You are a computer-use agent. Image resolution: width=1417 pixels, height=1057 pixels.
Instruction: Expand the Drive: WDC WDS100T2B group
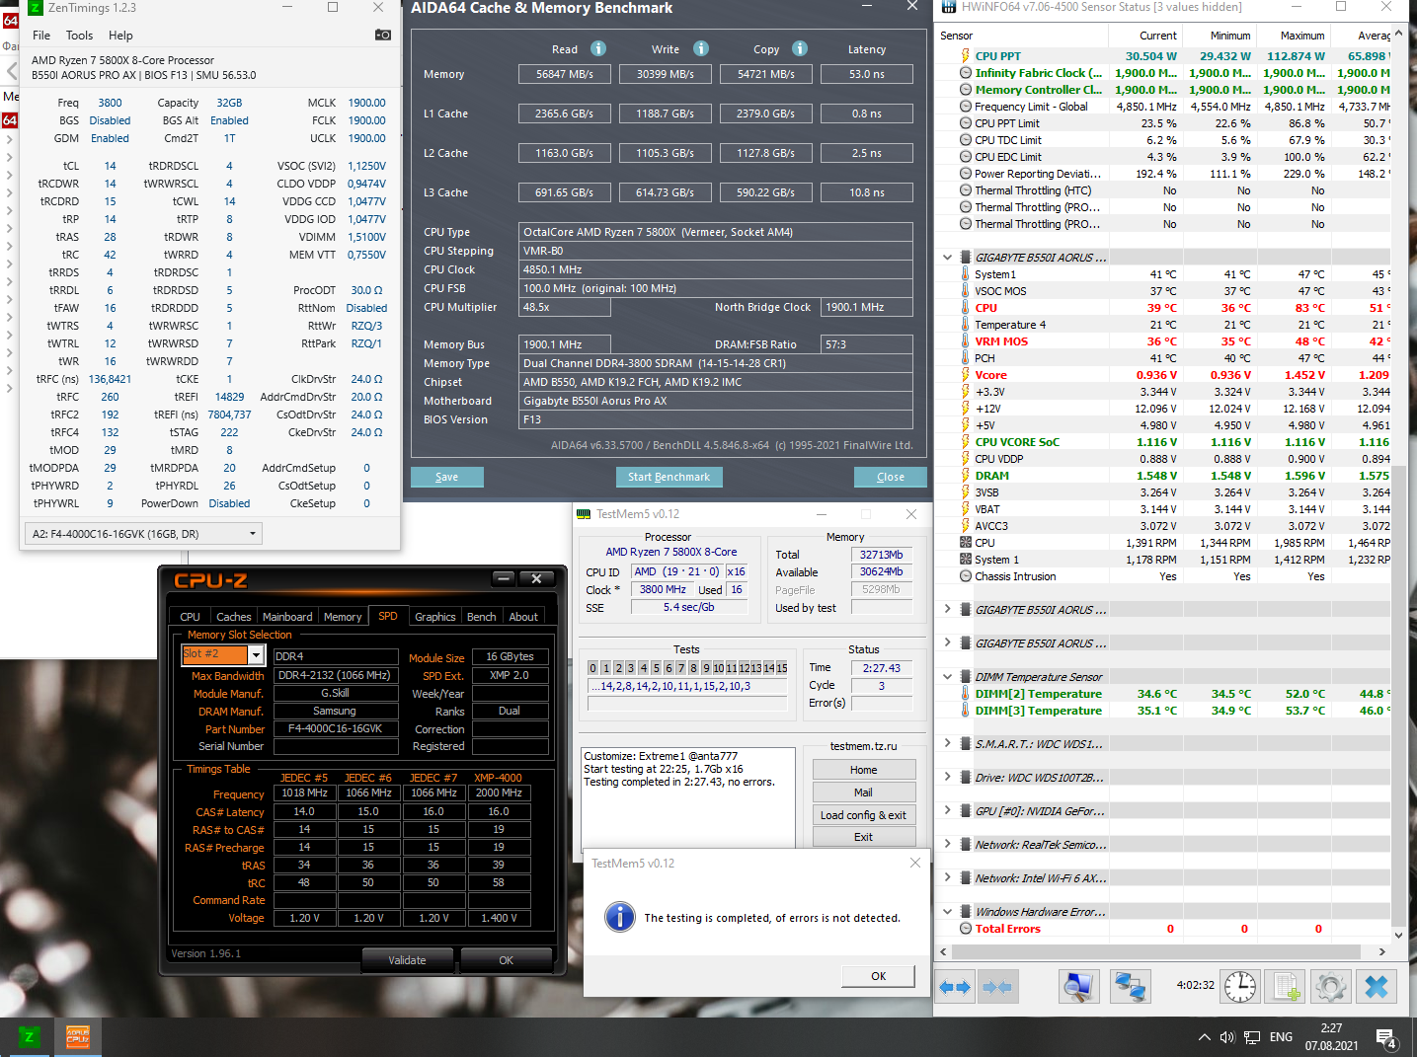click(948, 778)
